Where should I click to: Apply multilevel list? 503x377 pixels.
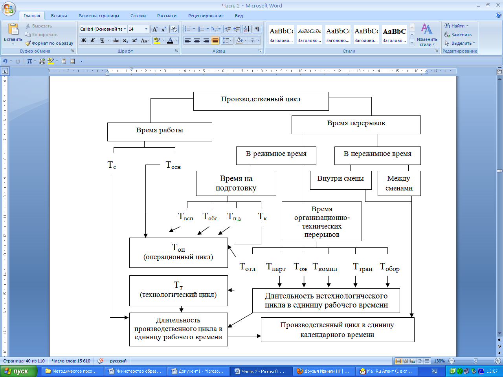tap(214, 29)
